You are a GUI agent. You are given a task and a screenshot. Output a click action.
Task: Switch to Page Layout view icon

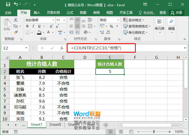121,132
